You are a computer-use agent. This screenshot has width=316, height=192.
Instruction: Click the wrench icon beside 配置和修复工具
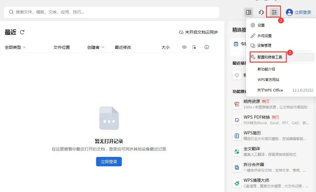tap(253, 57)
